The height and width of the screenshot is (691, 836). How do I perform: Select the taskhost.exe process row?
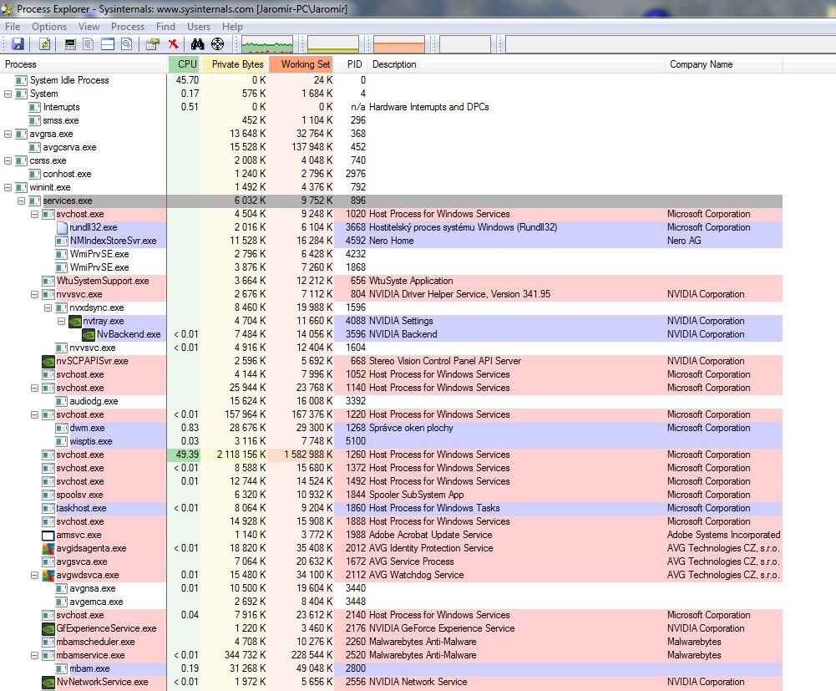tap(392, 508)
